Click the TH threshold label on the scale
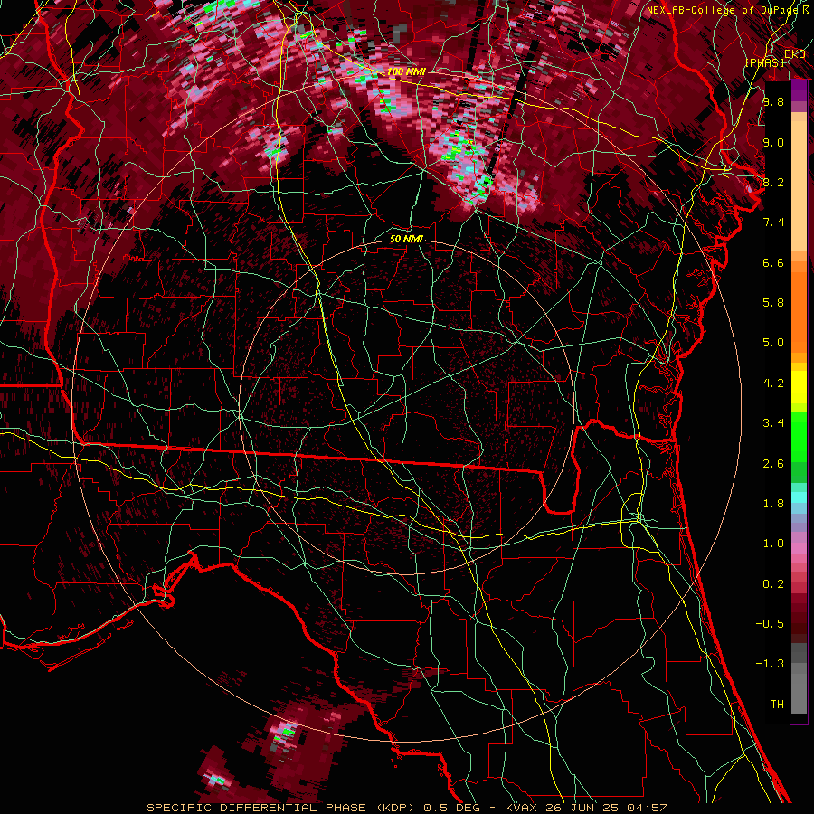 (777, 705)
